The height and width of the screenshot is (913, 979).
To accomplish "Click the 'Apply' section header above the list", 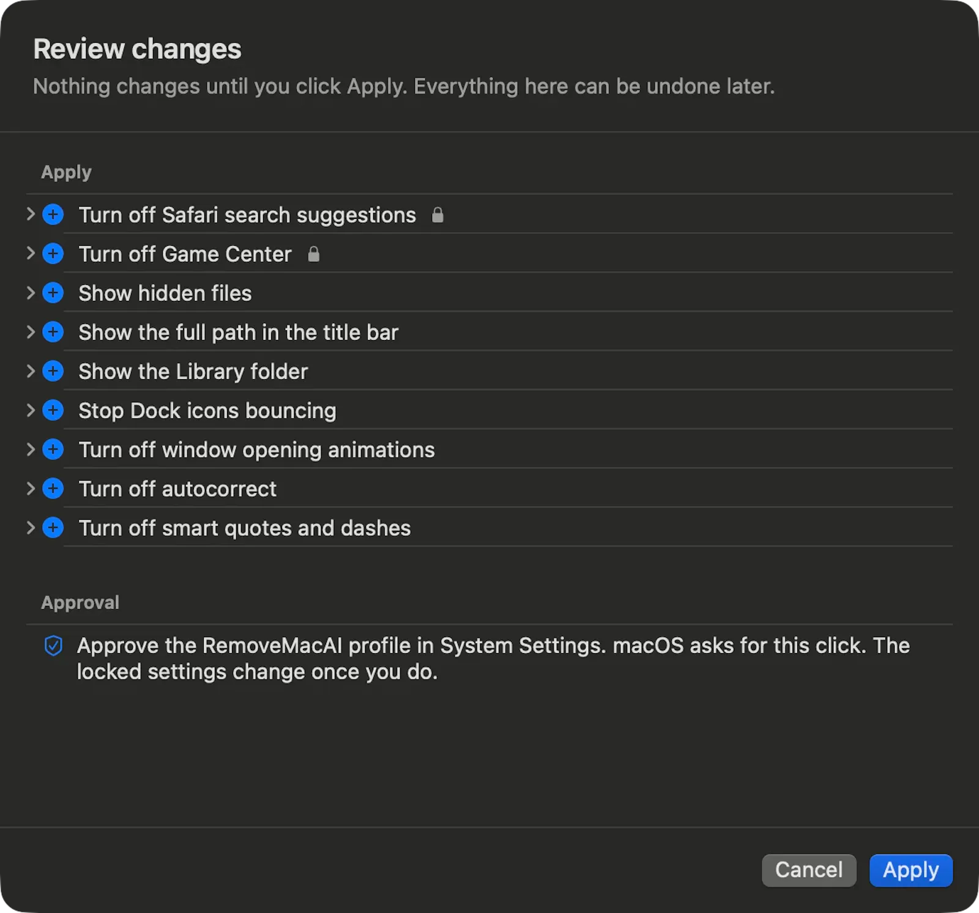I will [66, 172].
